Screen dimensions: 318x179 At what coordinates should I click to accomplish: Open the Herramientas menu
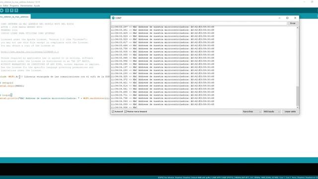26,5
